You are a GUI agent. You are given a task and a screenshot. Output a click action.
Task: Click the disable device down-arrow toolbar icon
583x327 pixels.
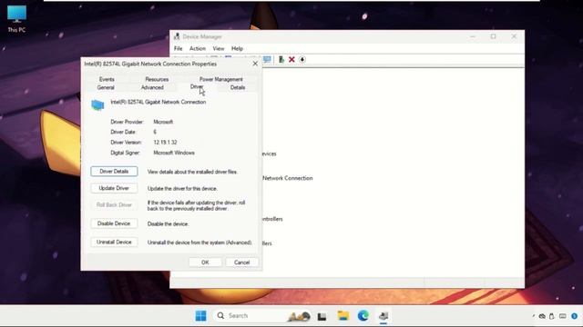pyautogui.click(x=302, y=59)
